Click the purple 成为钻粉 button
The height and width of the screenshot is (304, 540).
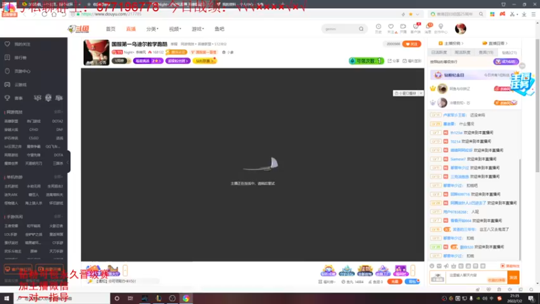tap(506, 61)
